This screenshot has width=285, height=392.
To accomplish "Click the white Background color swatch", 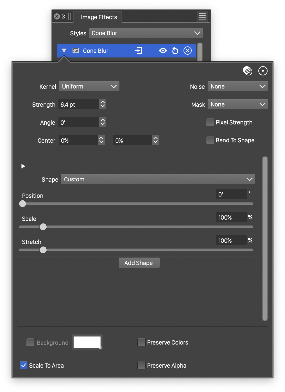I will pyautogui.click(x=87, y=342).
